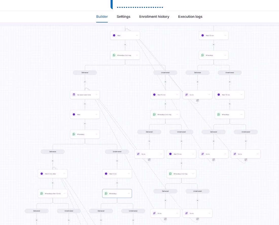Image resolution: width=279 pixels, height=225 pixels.
Task: Click the Go to icon under top-right Delivered branch
Action: click(186, 95)
